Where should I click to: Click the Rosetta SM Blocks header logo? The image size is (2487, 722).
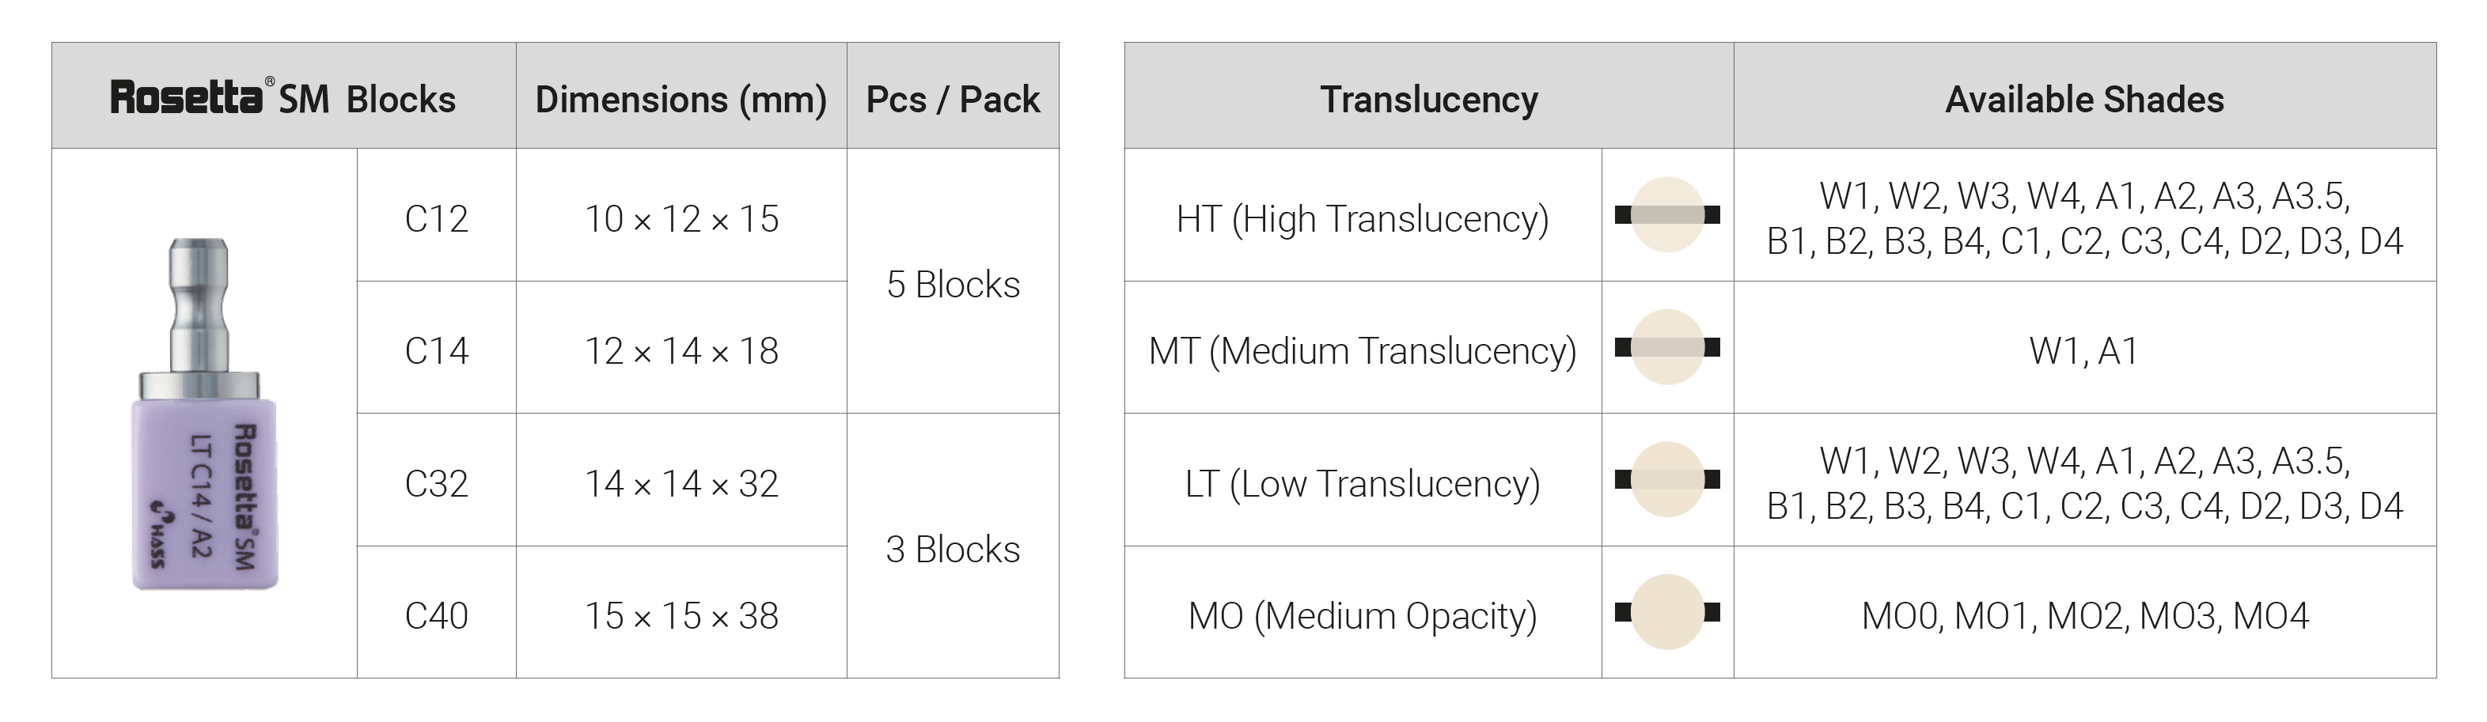point(282,98)
